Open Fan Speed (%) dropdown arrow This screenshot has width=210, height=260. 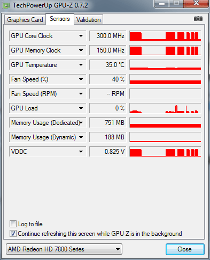click(81, 79)
